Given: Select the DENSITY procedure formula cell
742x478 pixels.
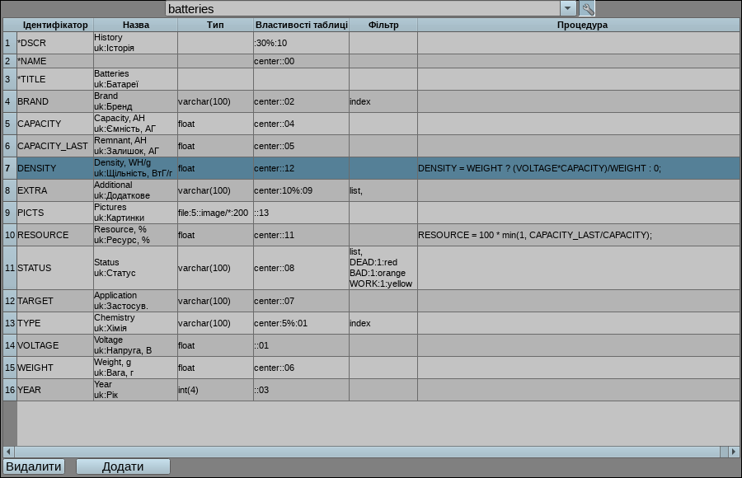Looking at the screenshot, I should pyautogui.click(x=578, y=168).
